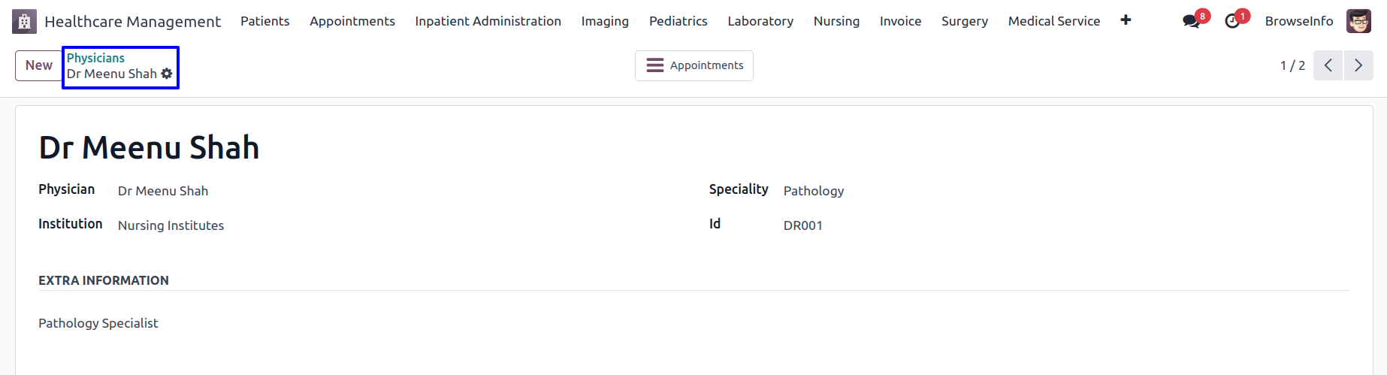Go to the previous physician record

pos(1328,65)
